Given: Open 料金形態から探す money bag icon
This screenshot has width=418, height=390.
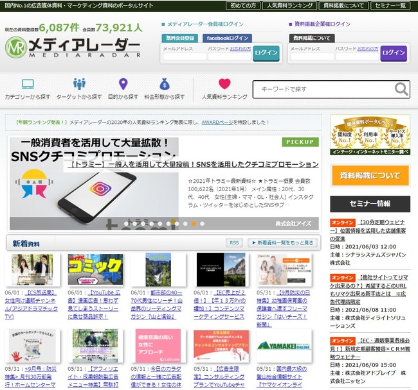Looking at the screenshot, I should click(165, 84).
